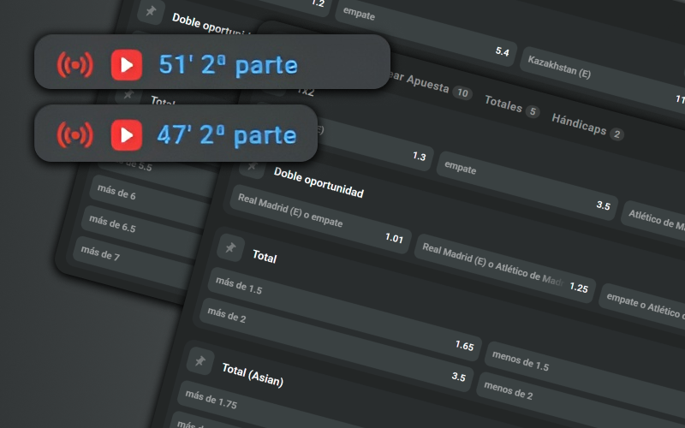Play the stream for the 47' match
Image resolution: width=685 pixels, height=428 pixels.
tap(127, 134)
